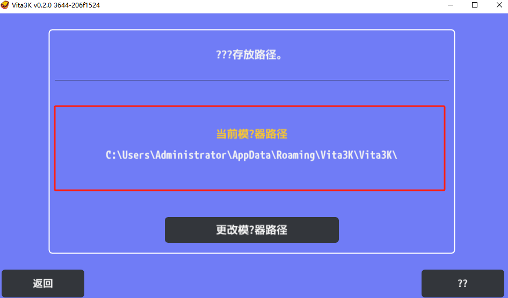Select the yellow 当前模?器路径 label

252,134
